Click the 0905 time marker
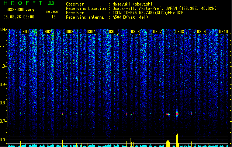The image size is (232, 147). [x=113, y=32]
